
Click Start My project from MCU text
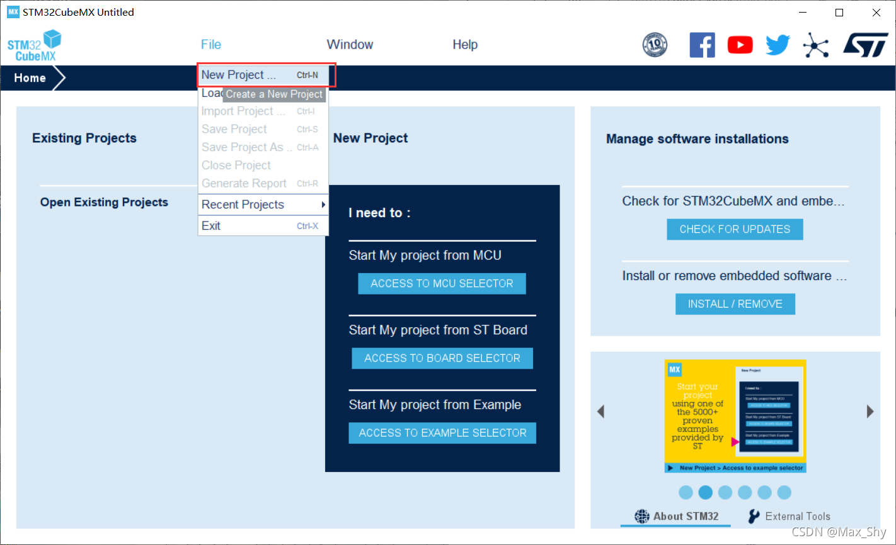coord(425,256)
